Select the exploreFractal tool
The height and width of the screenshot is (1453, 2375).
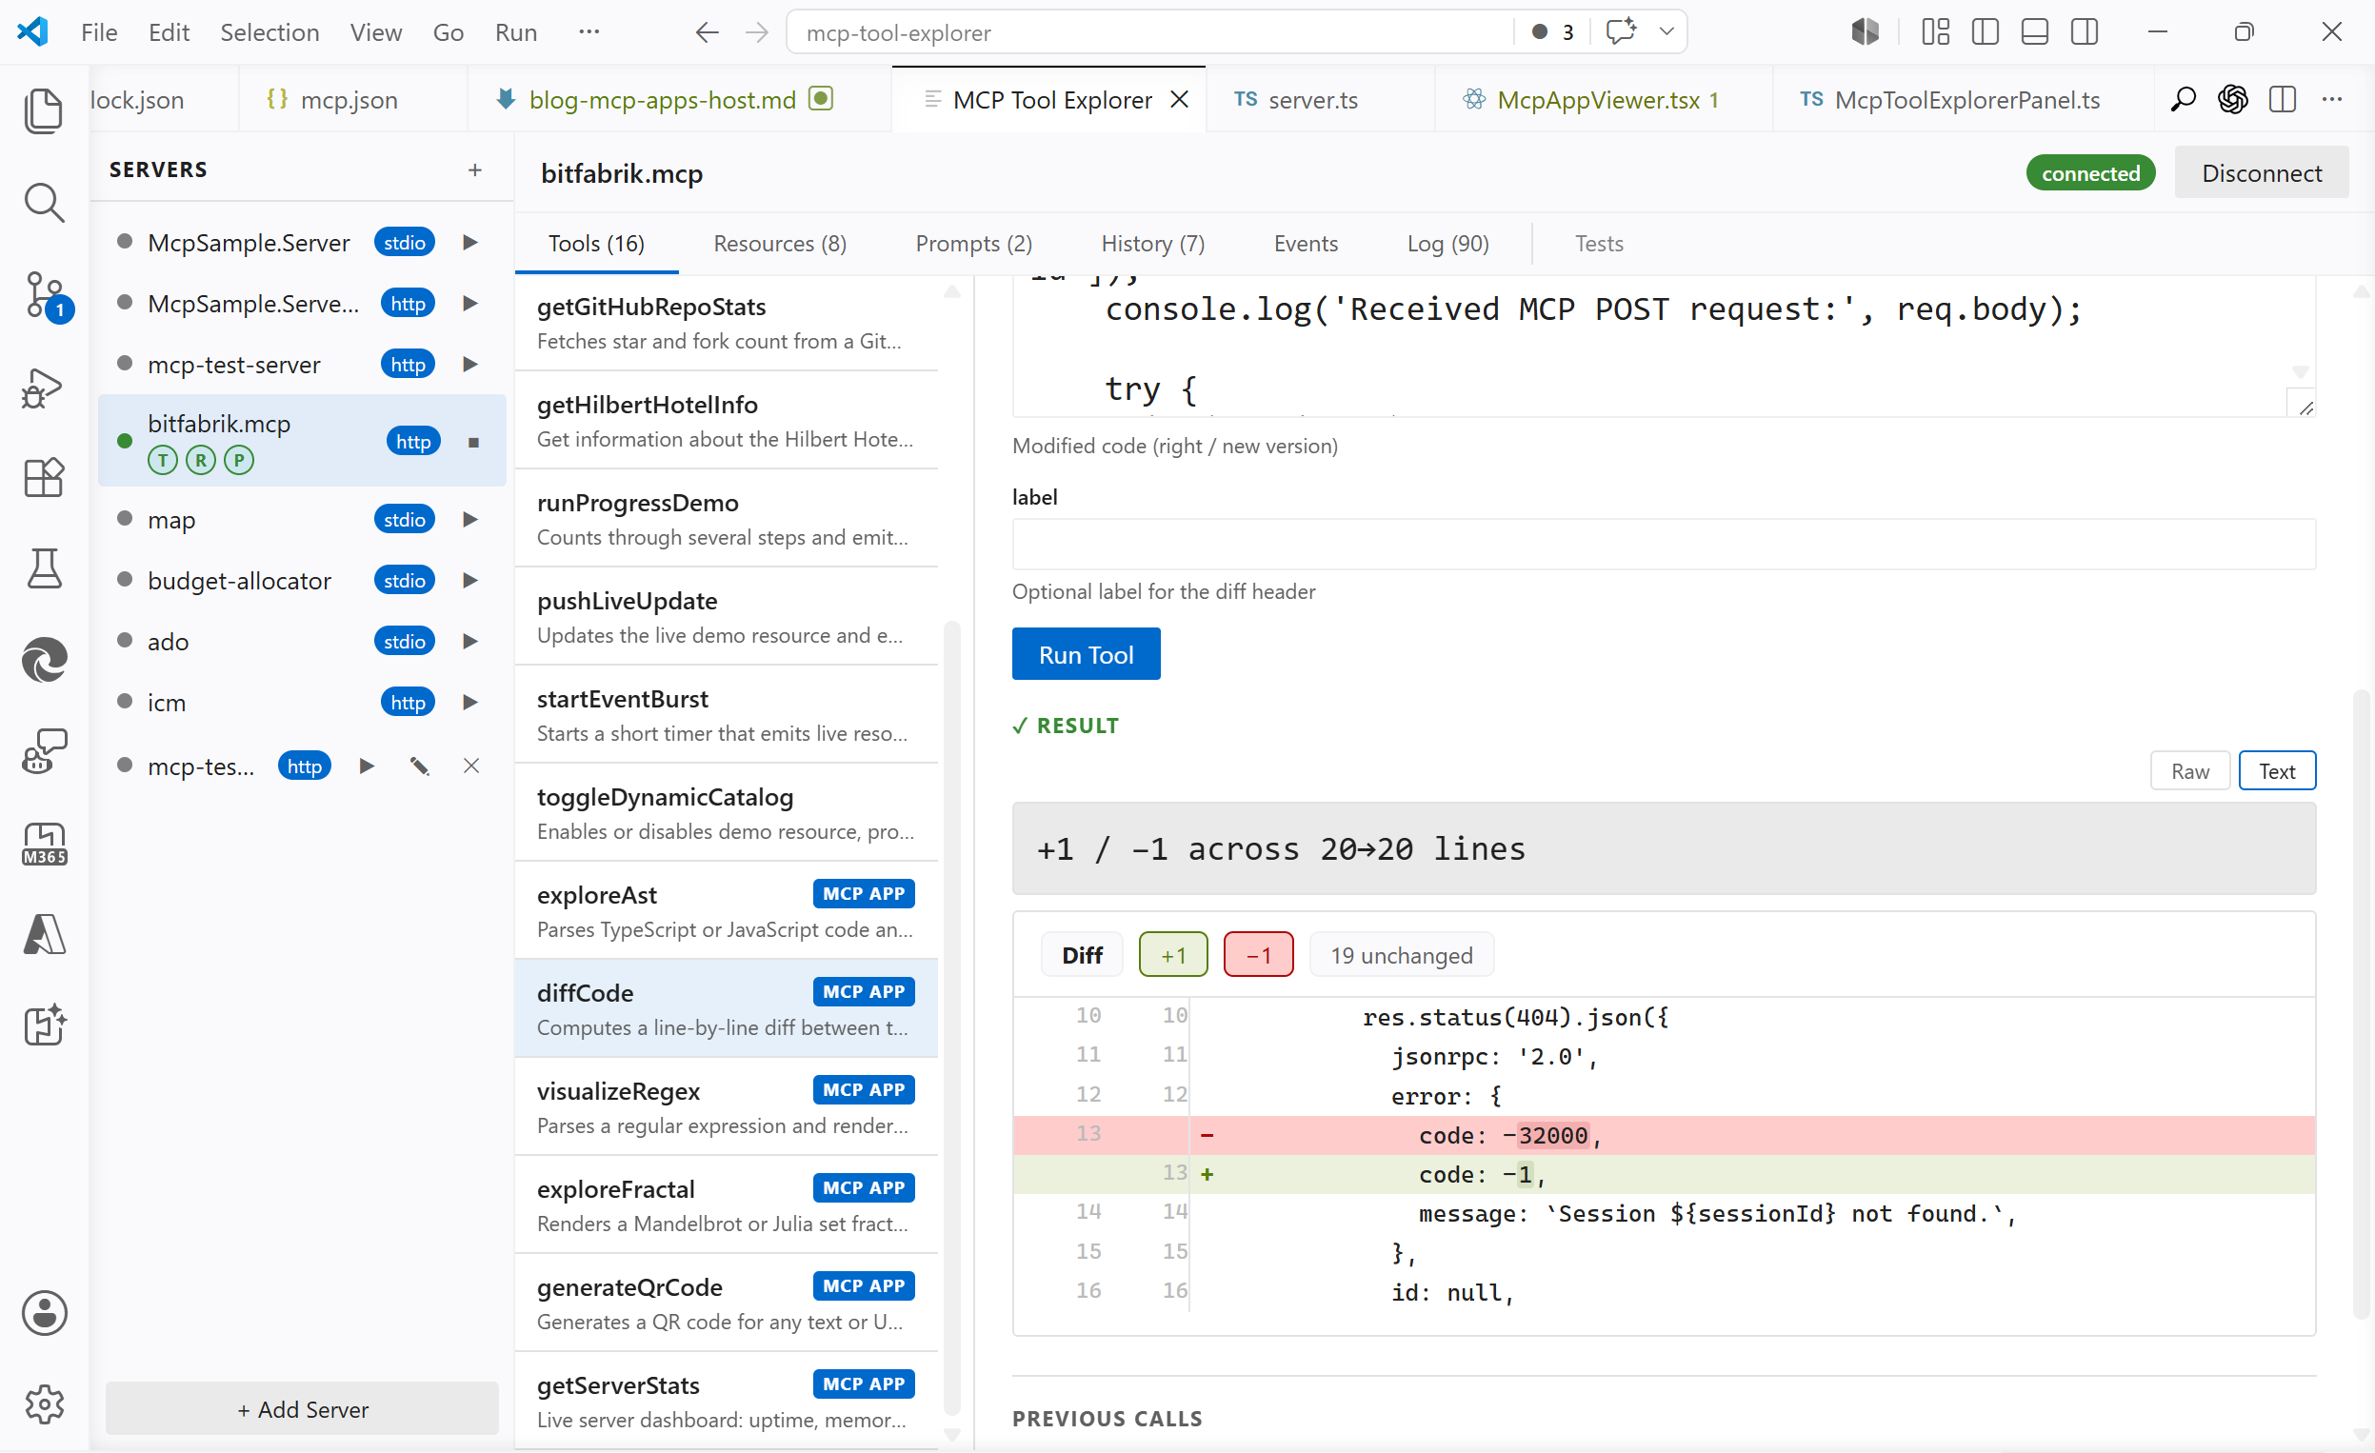pyautogui.click(x=726, y=1204)
